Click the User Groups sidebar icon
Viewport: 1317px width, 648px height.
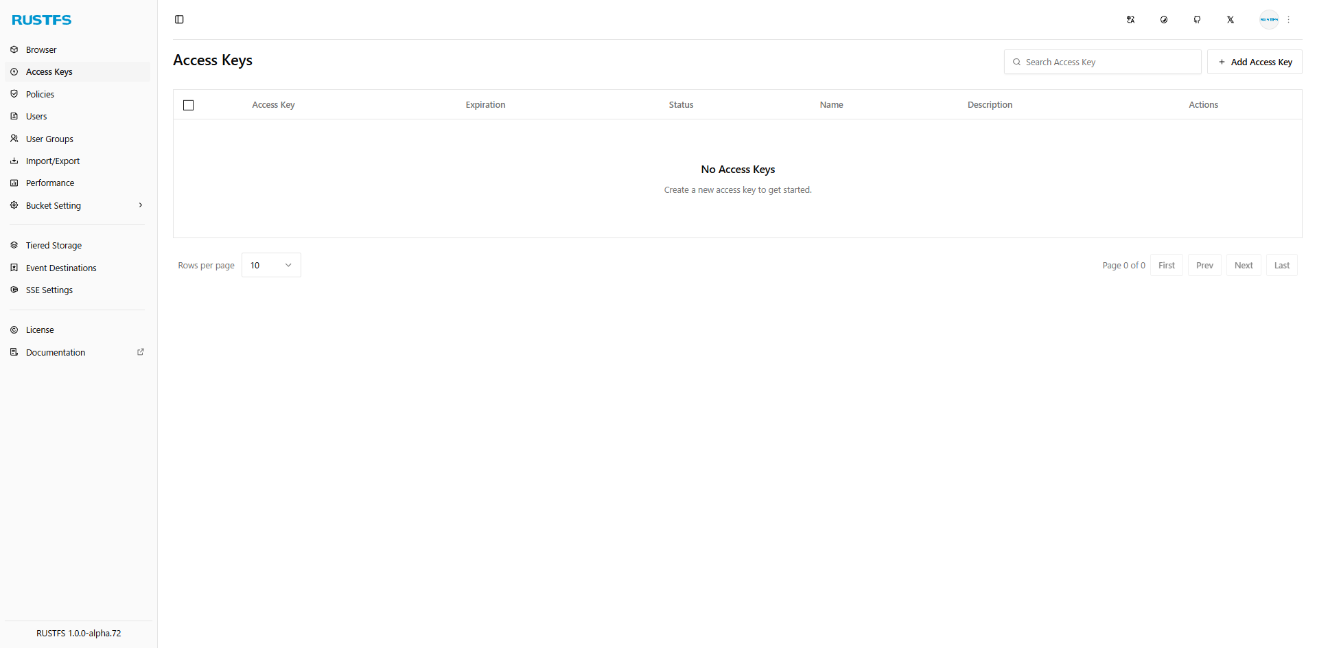[x=14, y=139]
